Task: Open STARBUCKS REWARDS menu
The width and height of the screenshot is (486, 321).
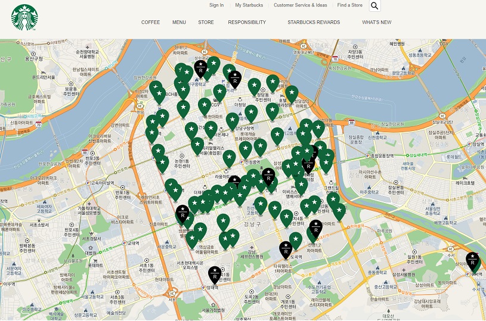Action: coord(314,22)
